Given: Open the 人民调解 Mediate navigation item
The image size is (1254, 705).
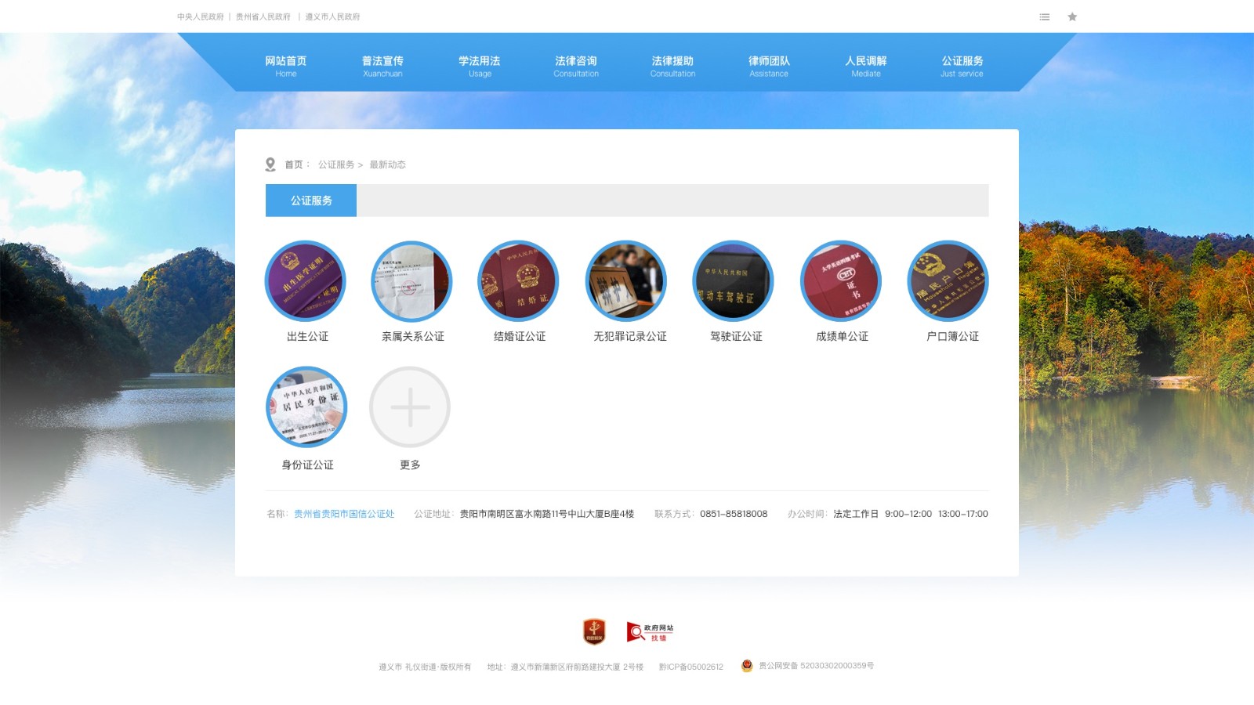Looking at the screenshot, I should click(866, 66).
